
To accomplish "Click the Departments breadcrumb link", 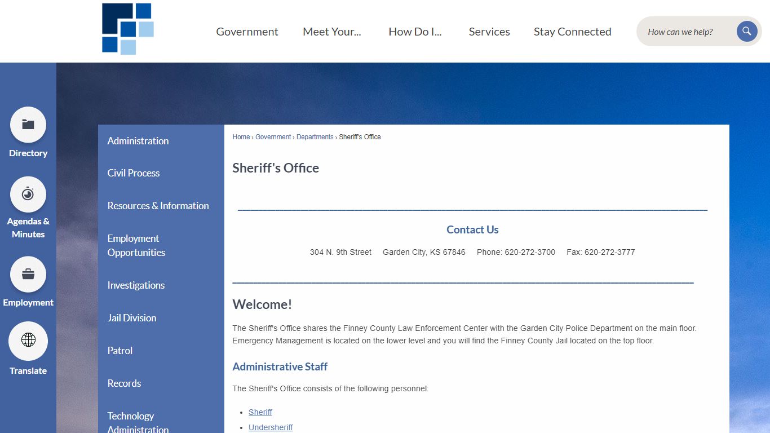I will pos(315,137).
